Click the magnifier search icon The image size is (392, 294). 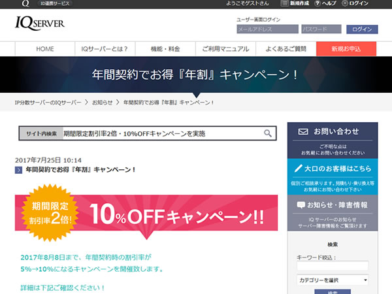(x=268, y=133)
